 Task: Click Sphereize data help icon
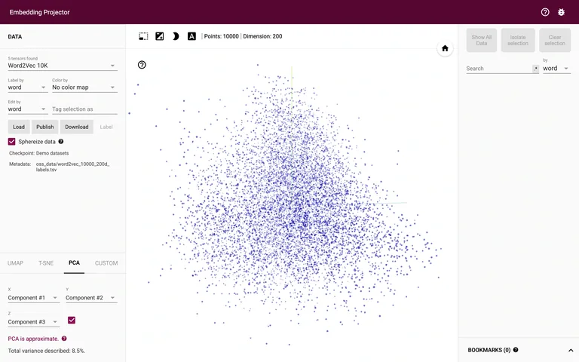pyautogui.click(x=61, y=142)
